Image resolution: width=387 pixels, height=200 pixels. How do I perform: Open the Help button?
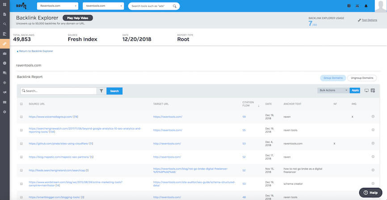(370, 192)
